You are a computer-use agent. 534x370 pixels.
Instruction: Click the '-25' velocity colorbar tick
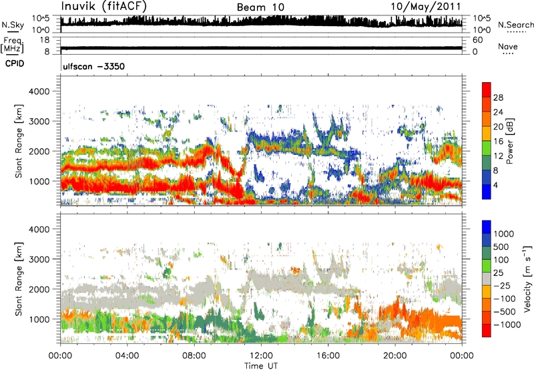click(x=501, y=285)
